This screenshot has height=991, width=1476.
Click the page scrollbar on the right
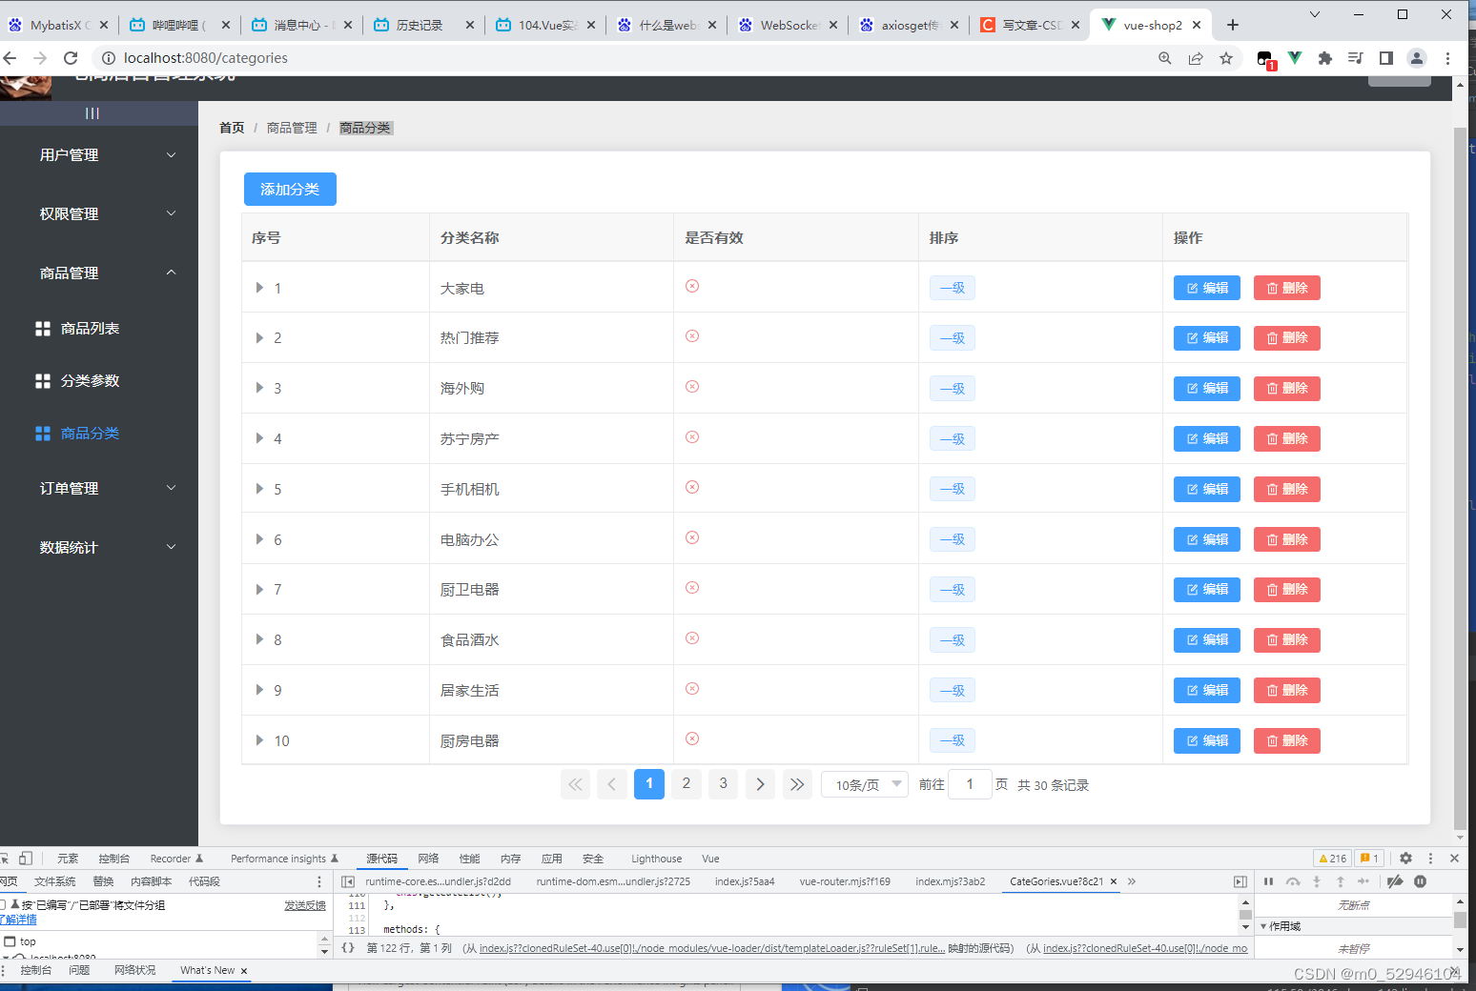tap(1460, 476)
